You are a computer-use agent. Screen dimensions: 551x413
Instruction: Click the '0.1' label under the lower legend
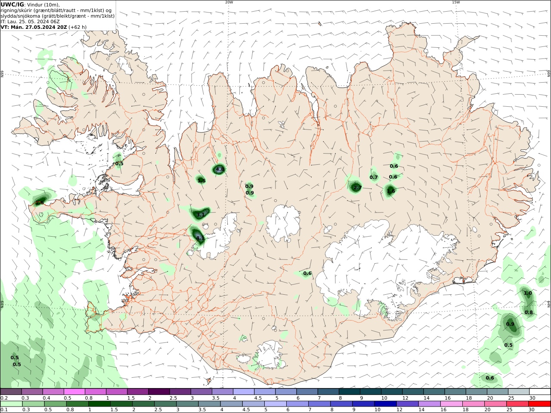click(3, 410)
